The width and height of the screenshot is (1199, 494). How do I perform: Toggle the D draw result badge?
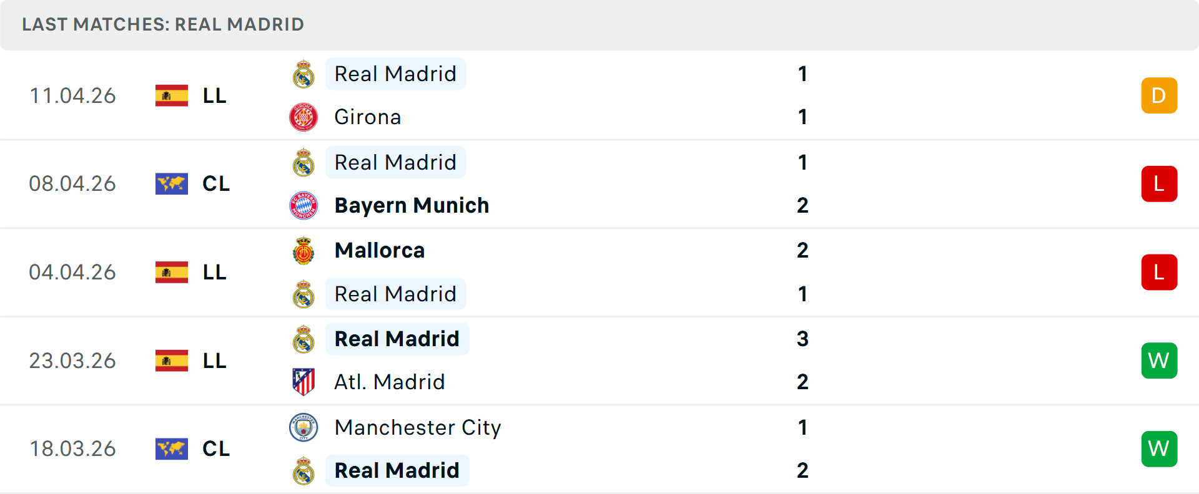[1159, 95]
